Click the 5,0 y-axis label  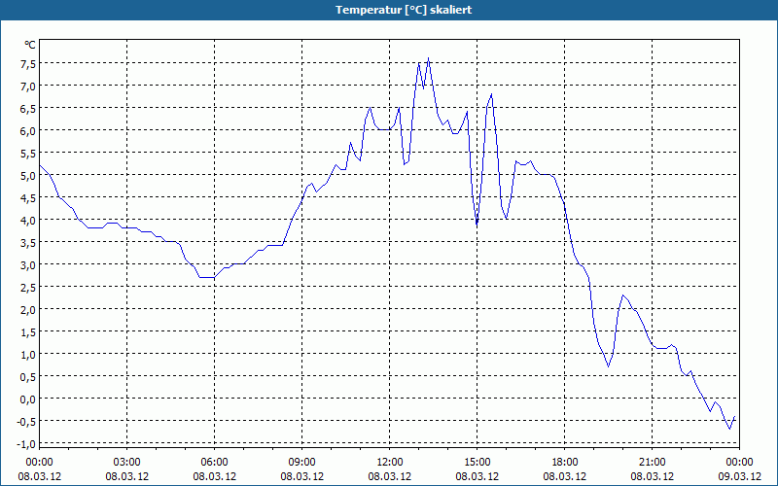pos(28,175)
